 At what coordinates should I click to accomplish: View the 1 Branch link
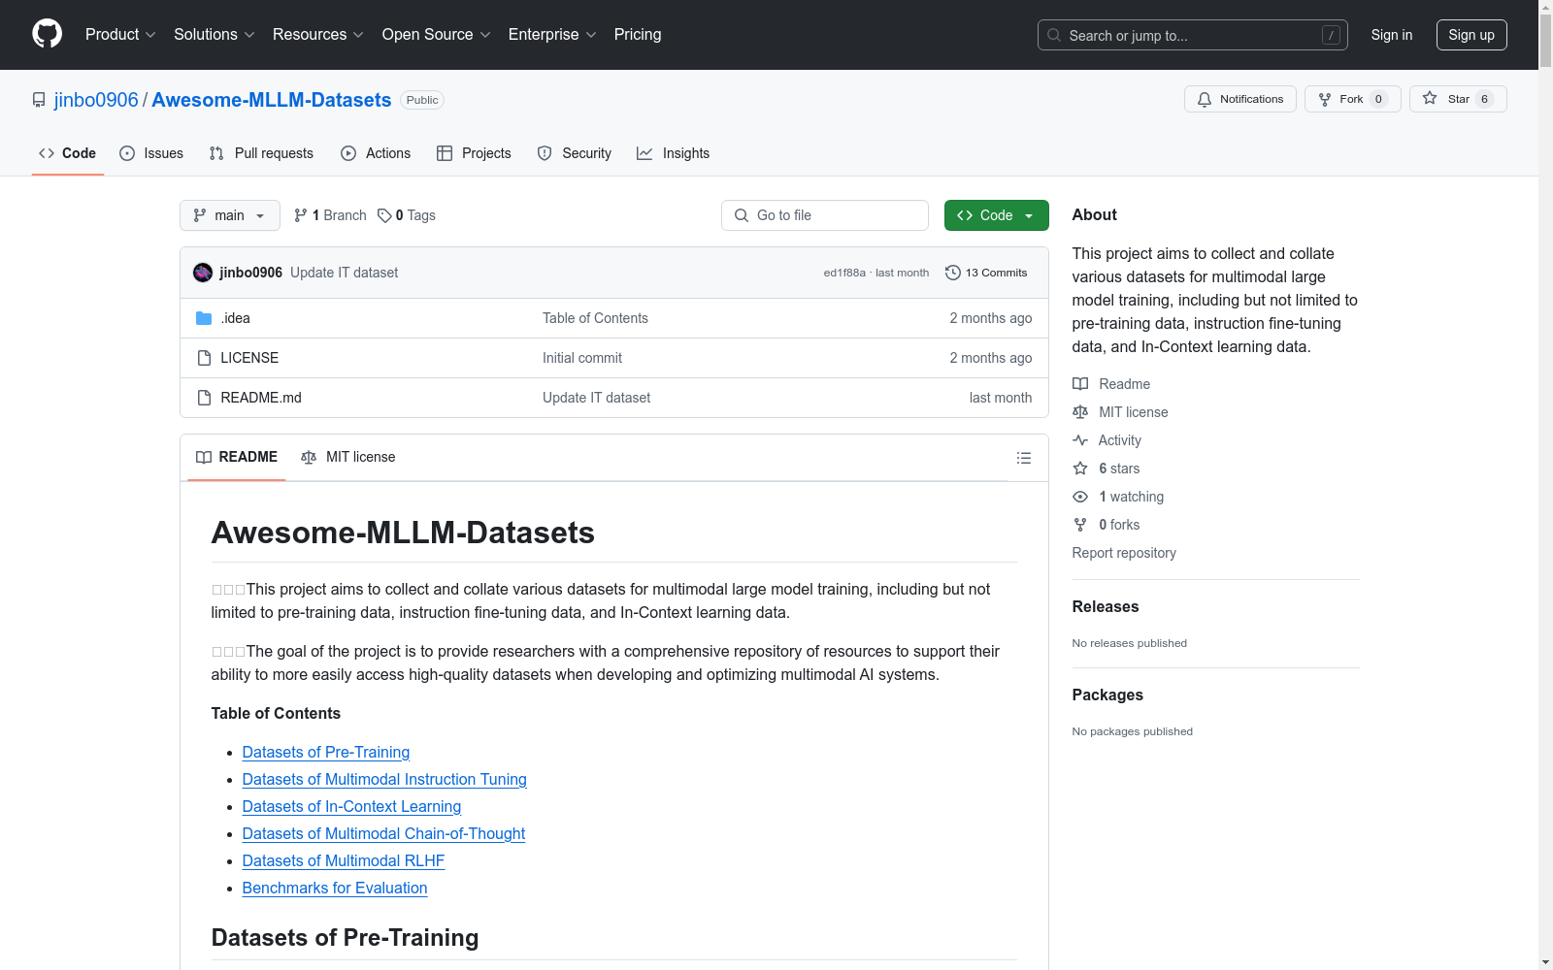(330, 215)
